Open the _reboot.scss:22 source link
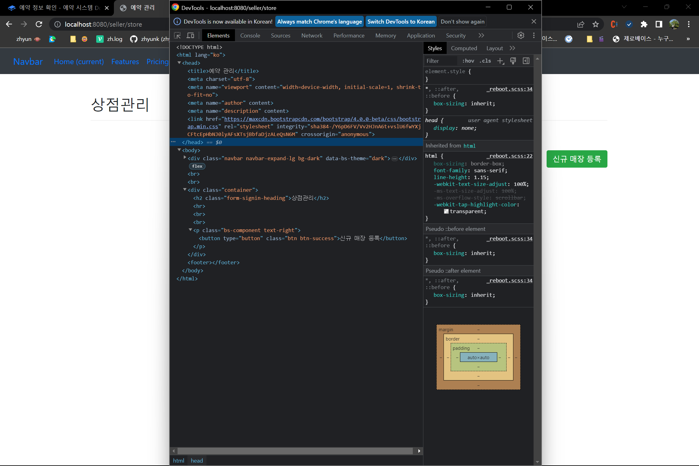Viewport: 699px width, 466px height. 509,156
